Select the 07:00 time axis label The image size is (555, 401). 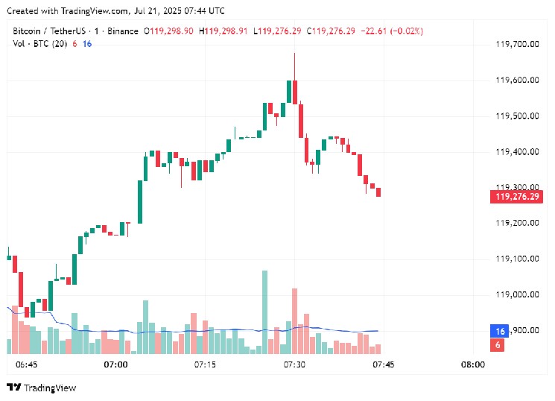coord(115,365)
